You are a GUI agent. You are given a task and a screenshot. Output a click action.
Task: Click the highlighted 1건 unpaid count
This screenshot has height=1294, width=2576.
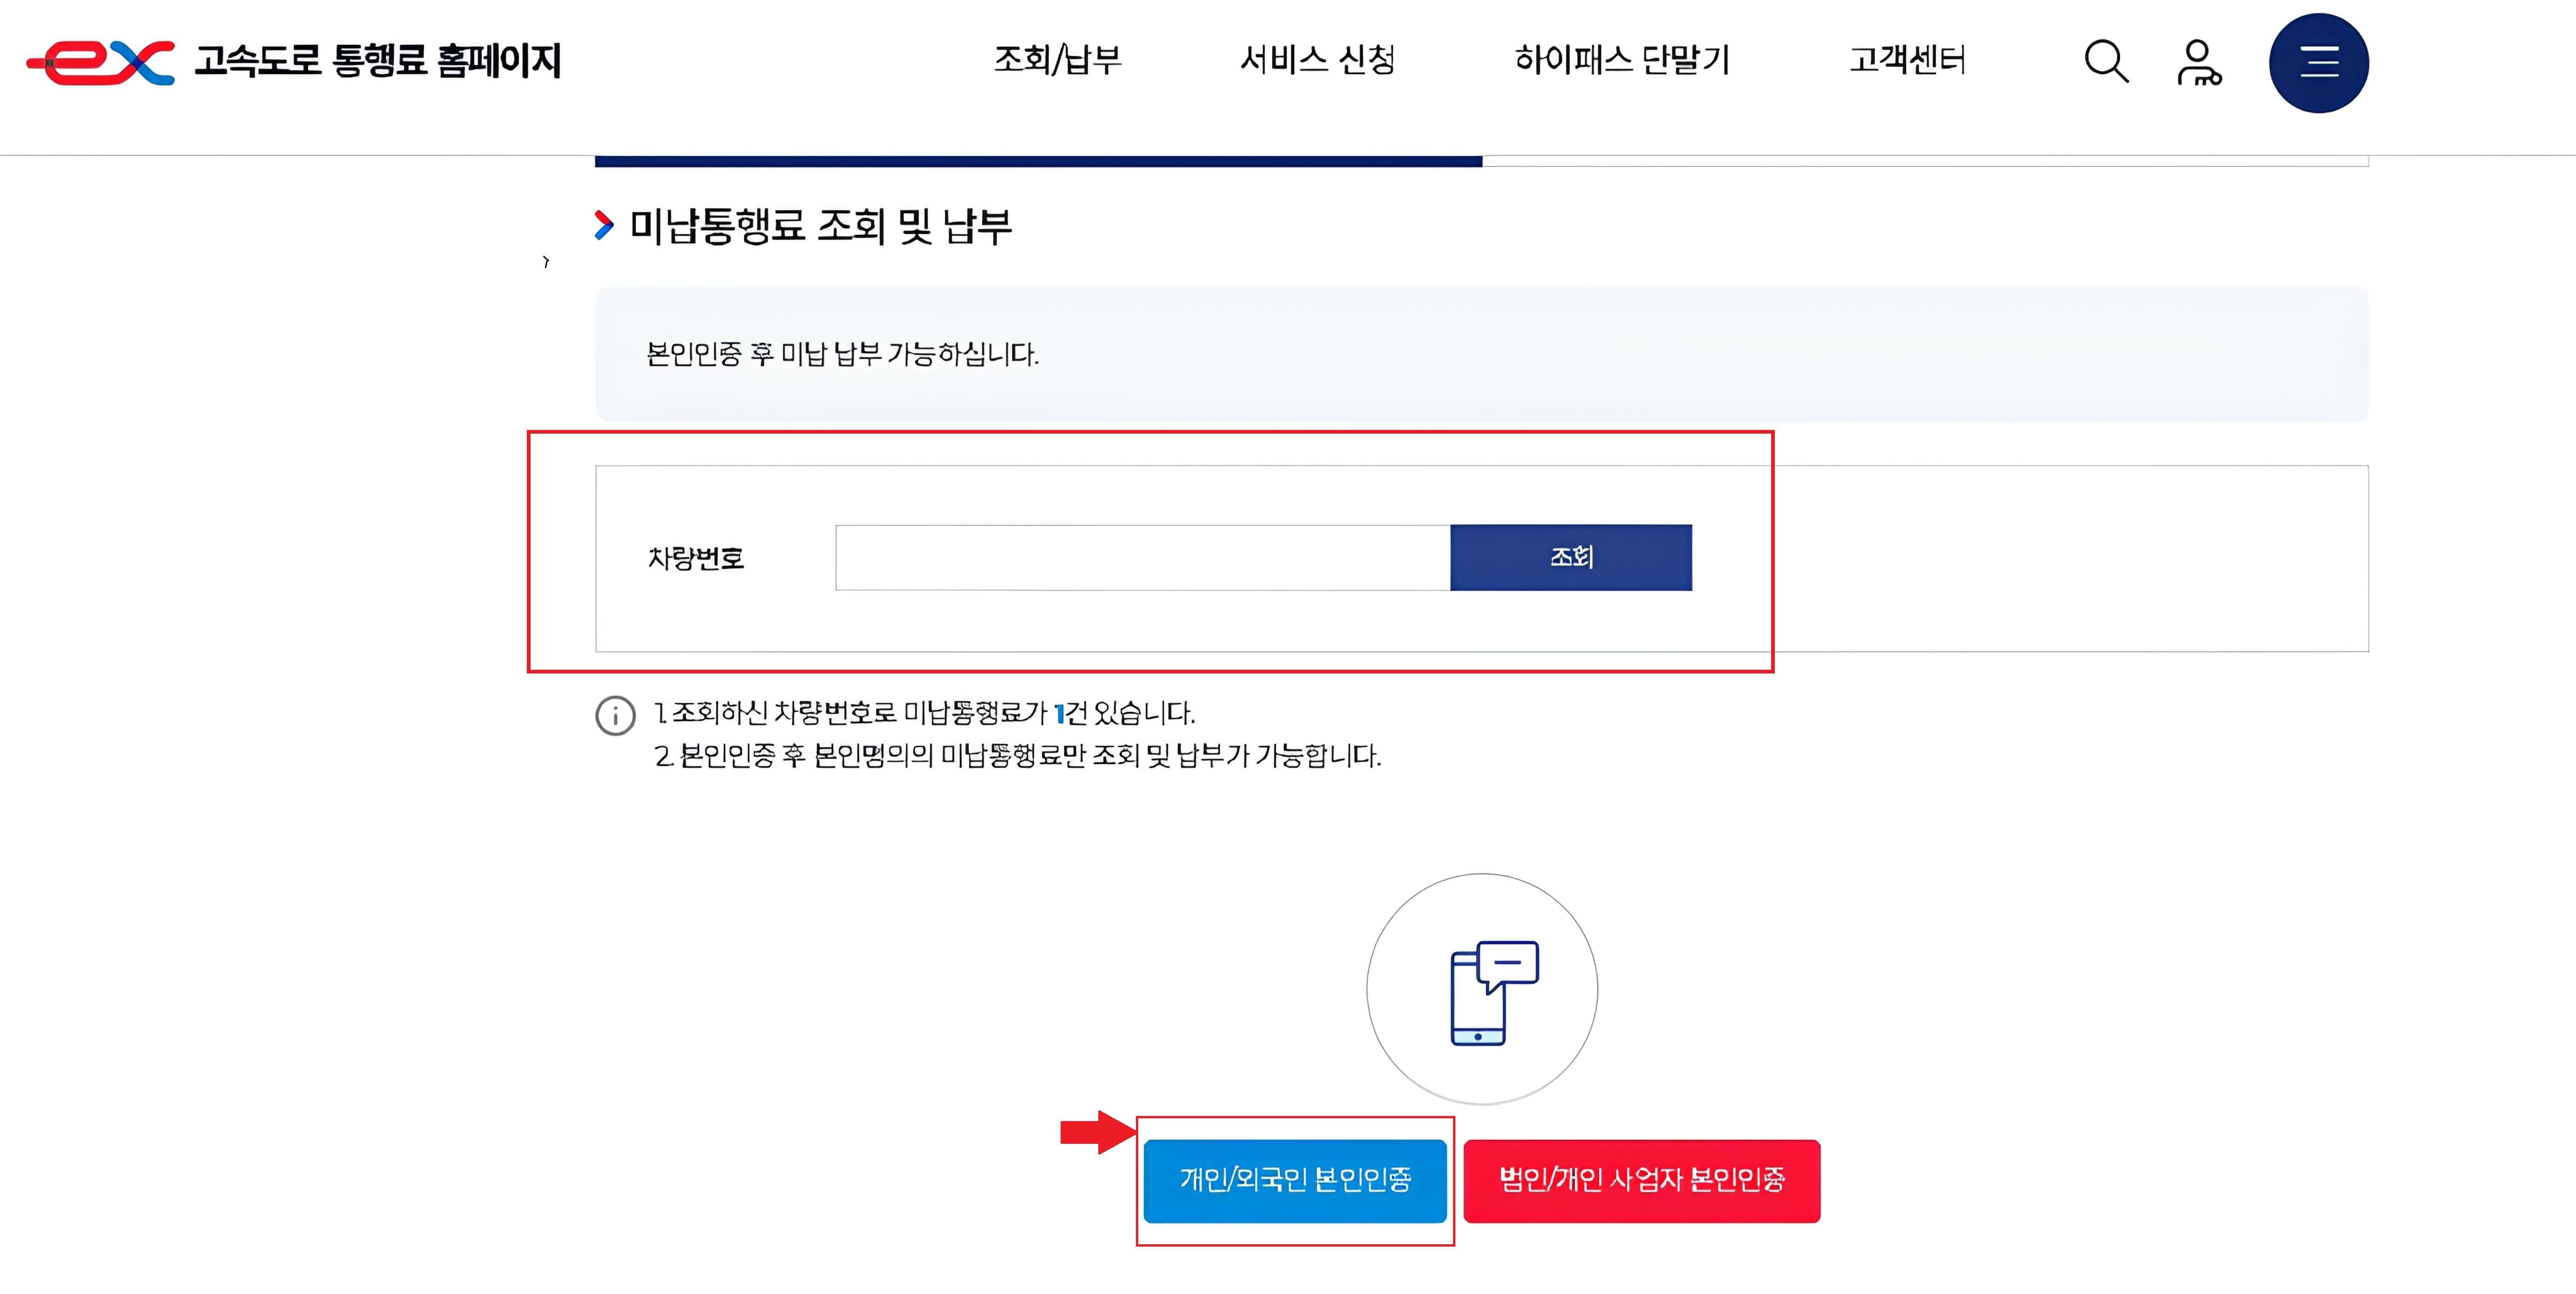(x=1069, y=713)
